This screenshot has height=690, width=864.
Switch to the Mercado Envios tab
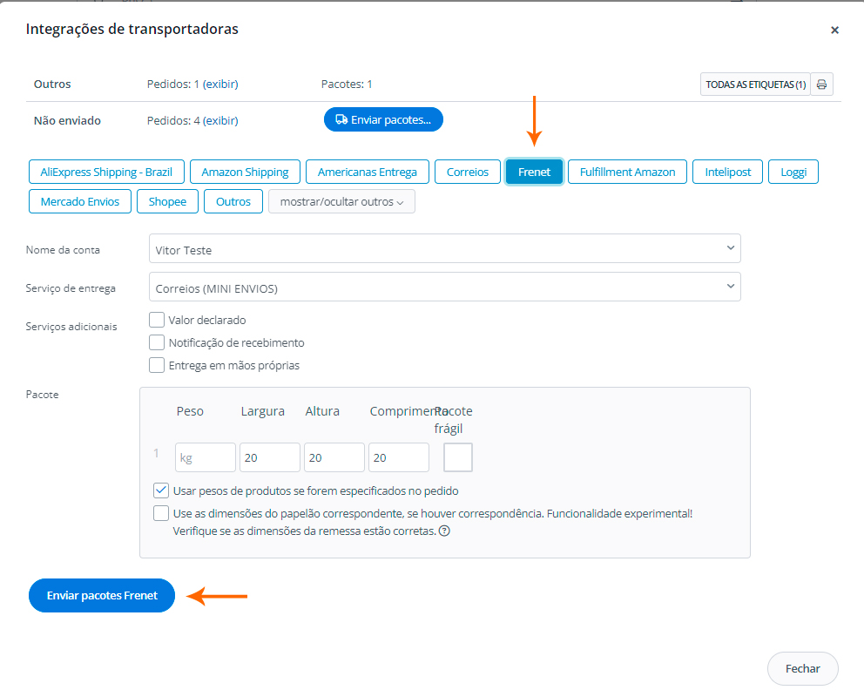[80, 201]
